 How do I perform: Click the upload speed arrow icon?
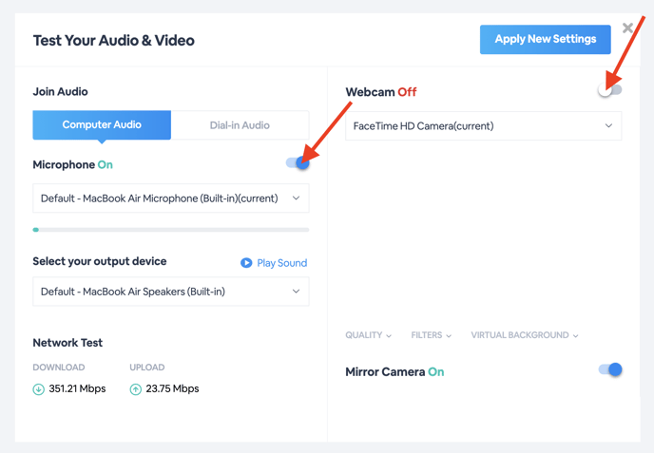(136, 389)
